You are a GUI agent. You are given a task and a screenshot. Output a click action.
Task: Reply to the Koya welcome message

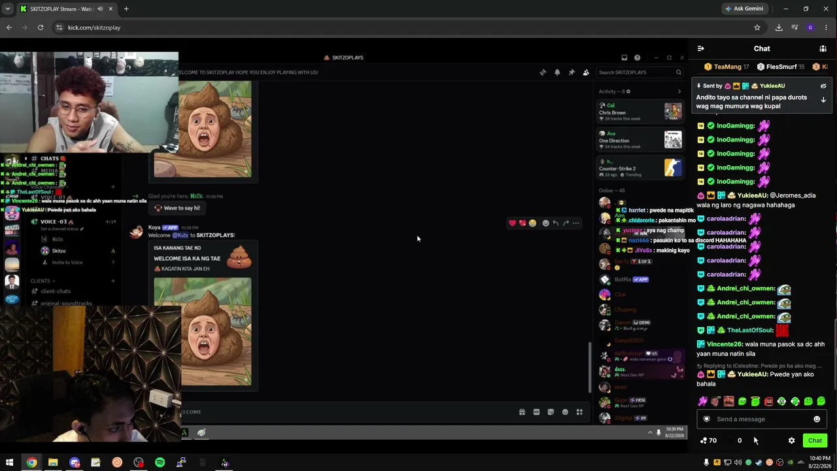pos(555,223)
